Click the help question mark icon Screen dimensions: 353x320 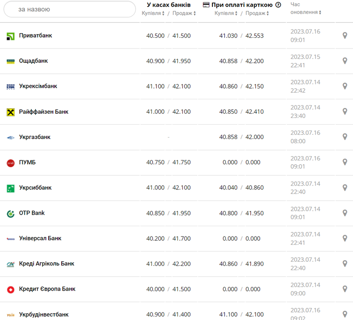click(x=278, y=5)
